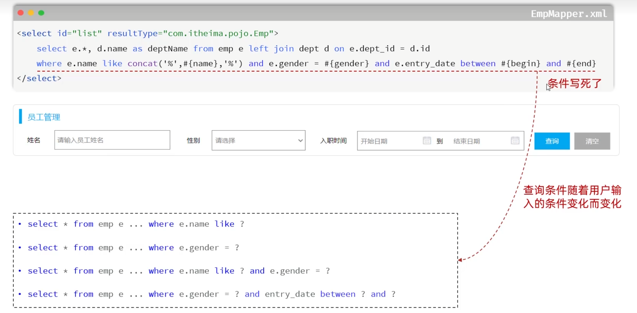The height and width of the screenshot is (313, 637).
Task: Click the SQL line containing entry_date between
Action: [x=211, y=294]
